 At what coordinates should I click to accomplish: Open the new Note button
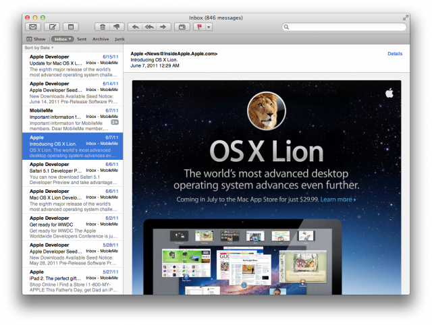71,27
